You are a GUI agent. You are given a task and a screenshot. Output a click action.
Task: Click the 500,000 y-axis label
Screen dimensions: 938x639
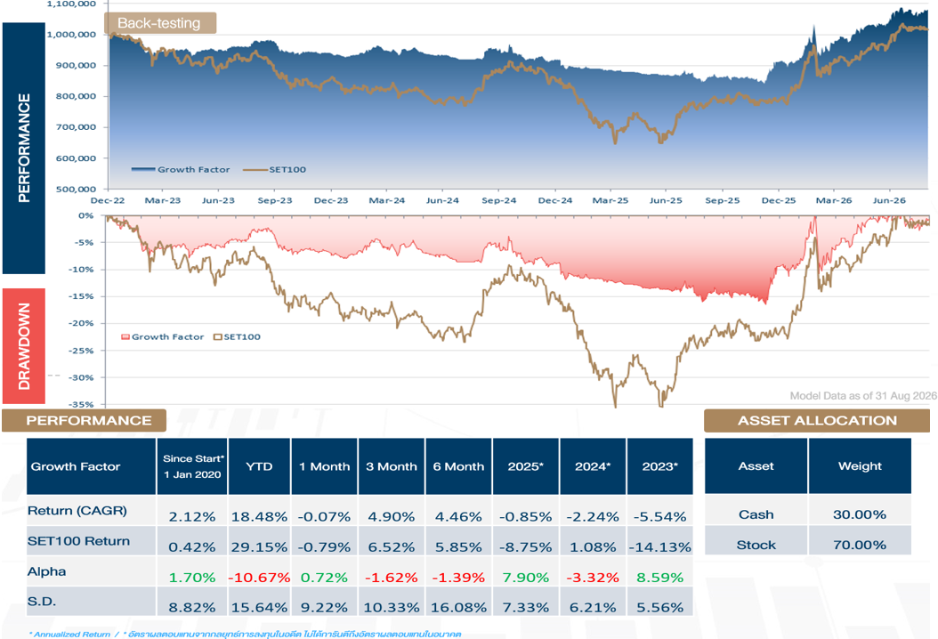tap(76, 189)
